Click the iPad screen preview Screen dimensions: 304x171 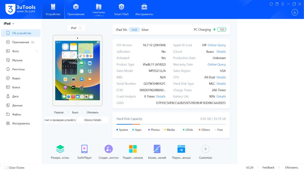[78, 71]
